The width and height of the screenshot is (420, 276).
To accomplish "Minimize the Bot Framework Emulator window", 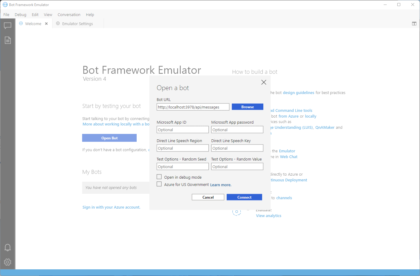I will coord(385,5).
